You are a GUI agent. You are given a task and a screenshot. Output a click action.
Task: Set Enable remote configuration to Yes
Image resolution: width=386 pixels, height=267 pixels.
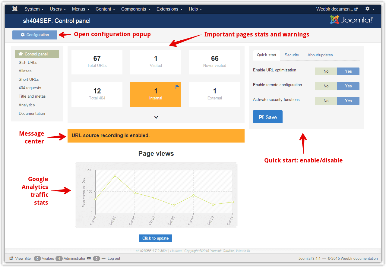pos(348,86)
